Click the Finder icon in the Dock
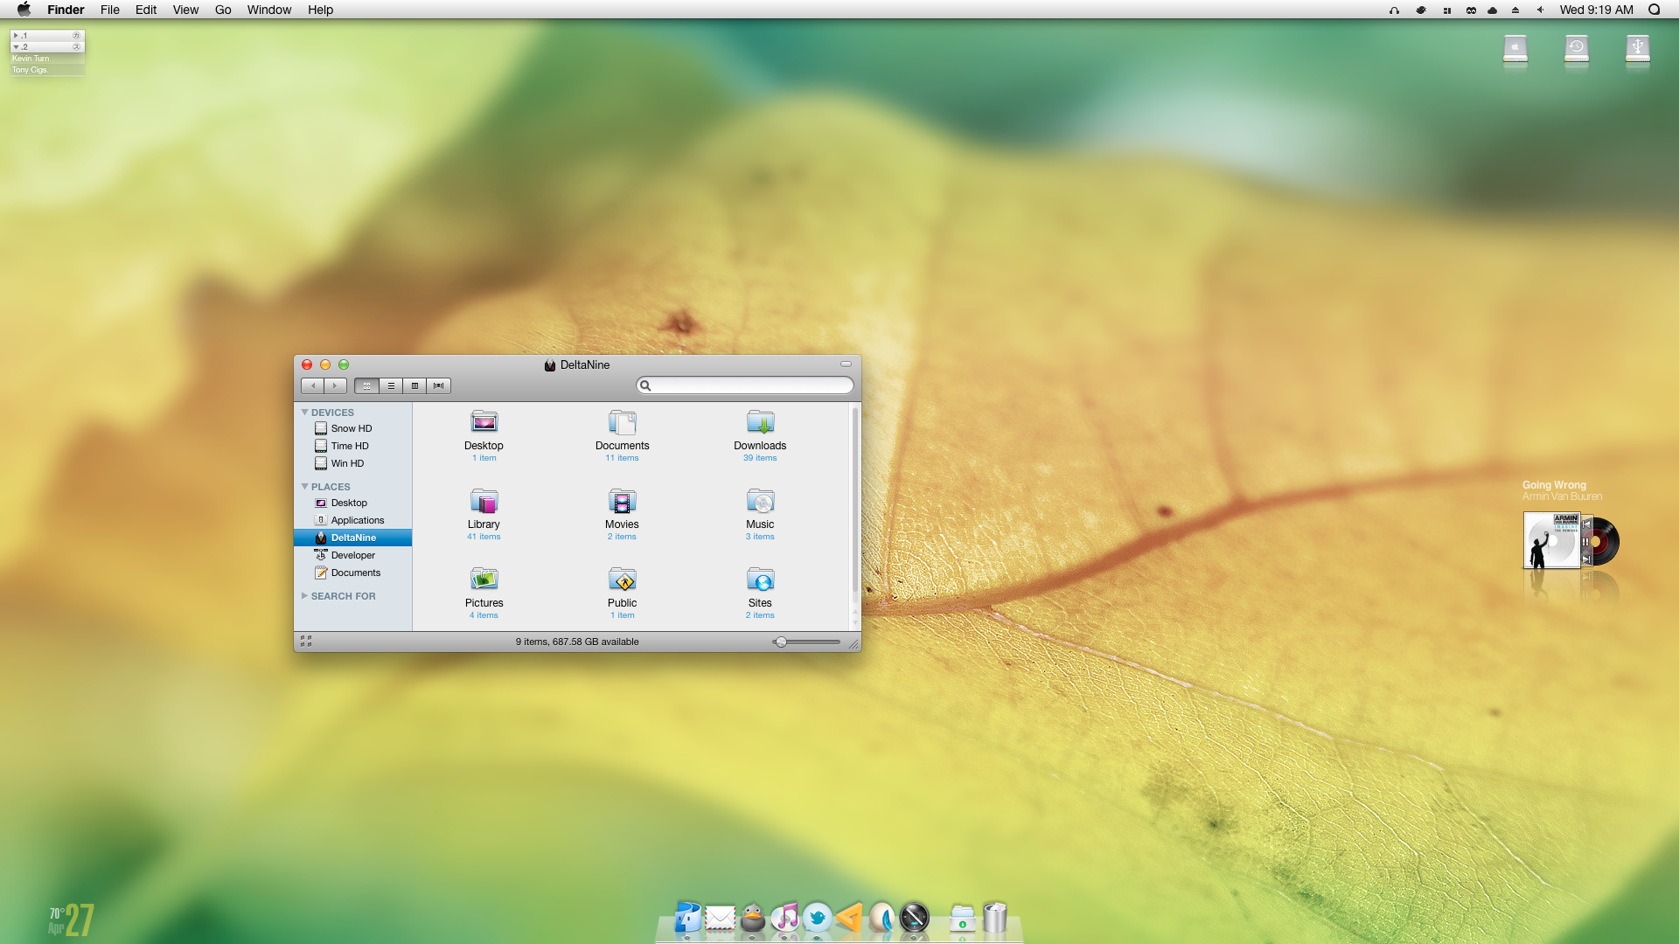1679x944 pixels. [687, 917]
